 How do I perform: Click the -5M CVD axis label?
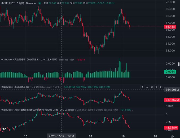169,122
